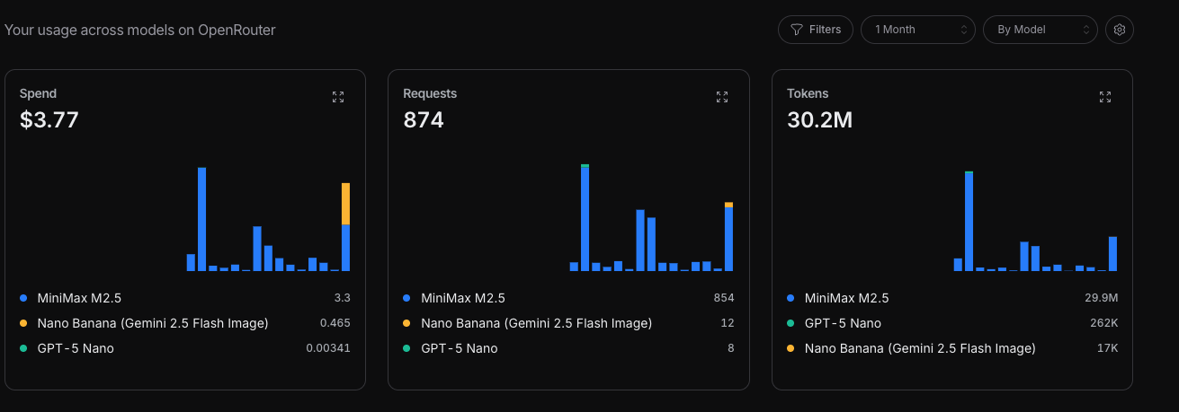Click GPT-5 Nano in Spend legend

tap(76, 348)
